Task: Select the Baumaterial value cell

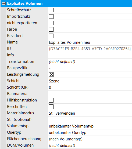Action: pyautogui.click(x=90, y=94)
